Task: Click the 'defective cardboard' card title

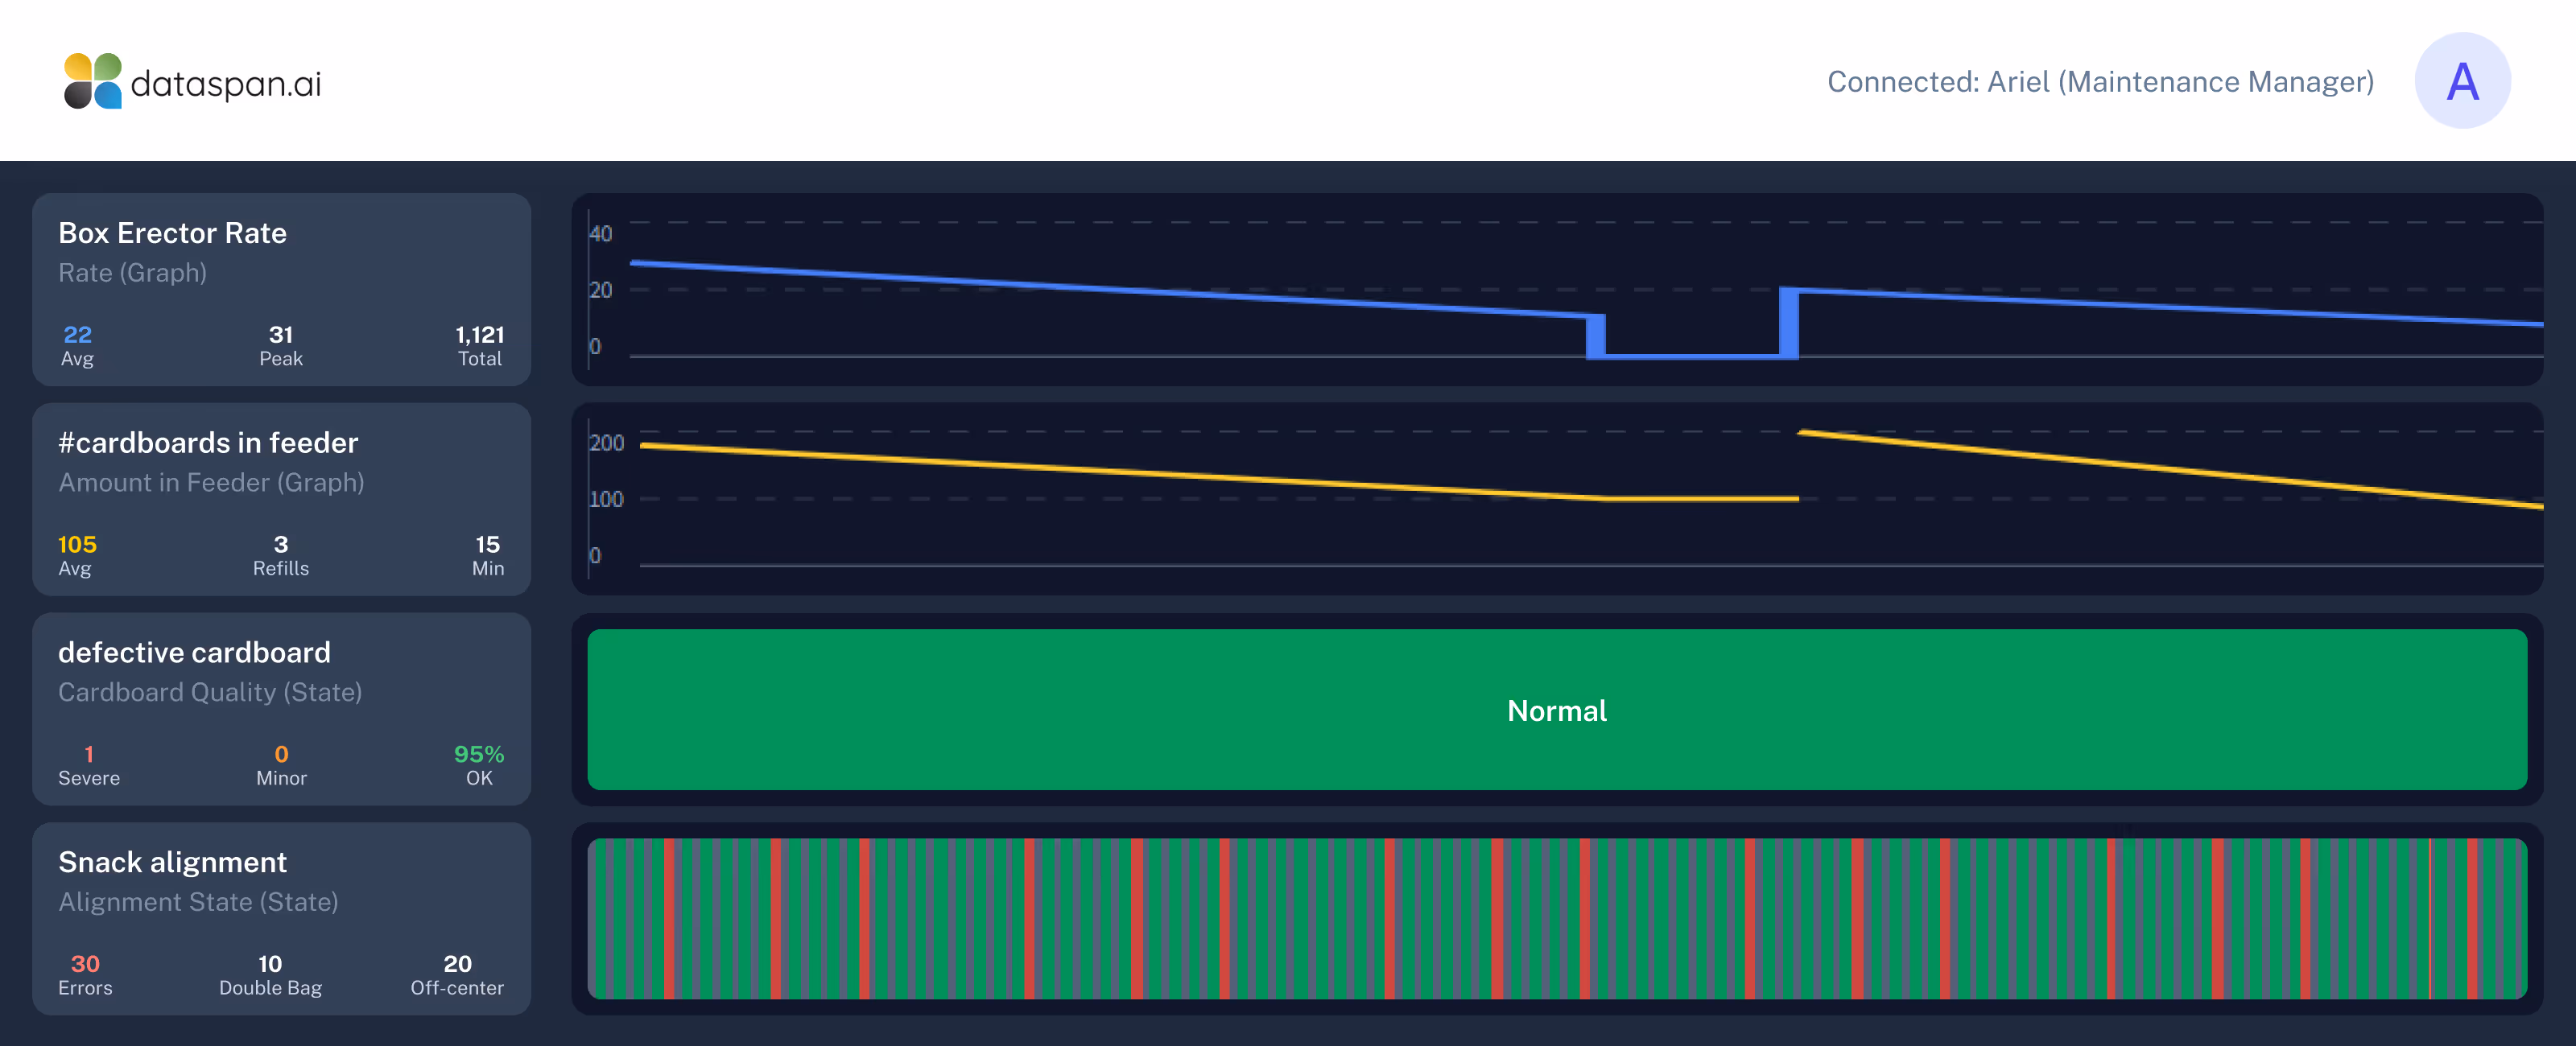Action: click(194, 653)
